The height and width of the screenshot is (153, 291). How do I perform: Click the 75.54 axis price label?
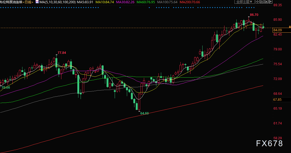[x=278, y=64]
